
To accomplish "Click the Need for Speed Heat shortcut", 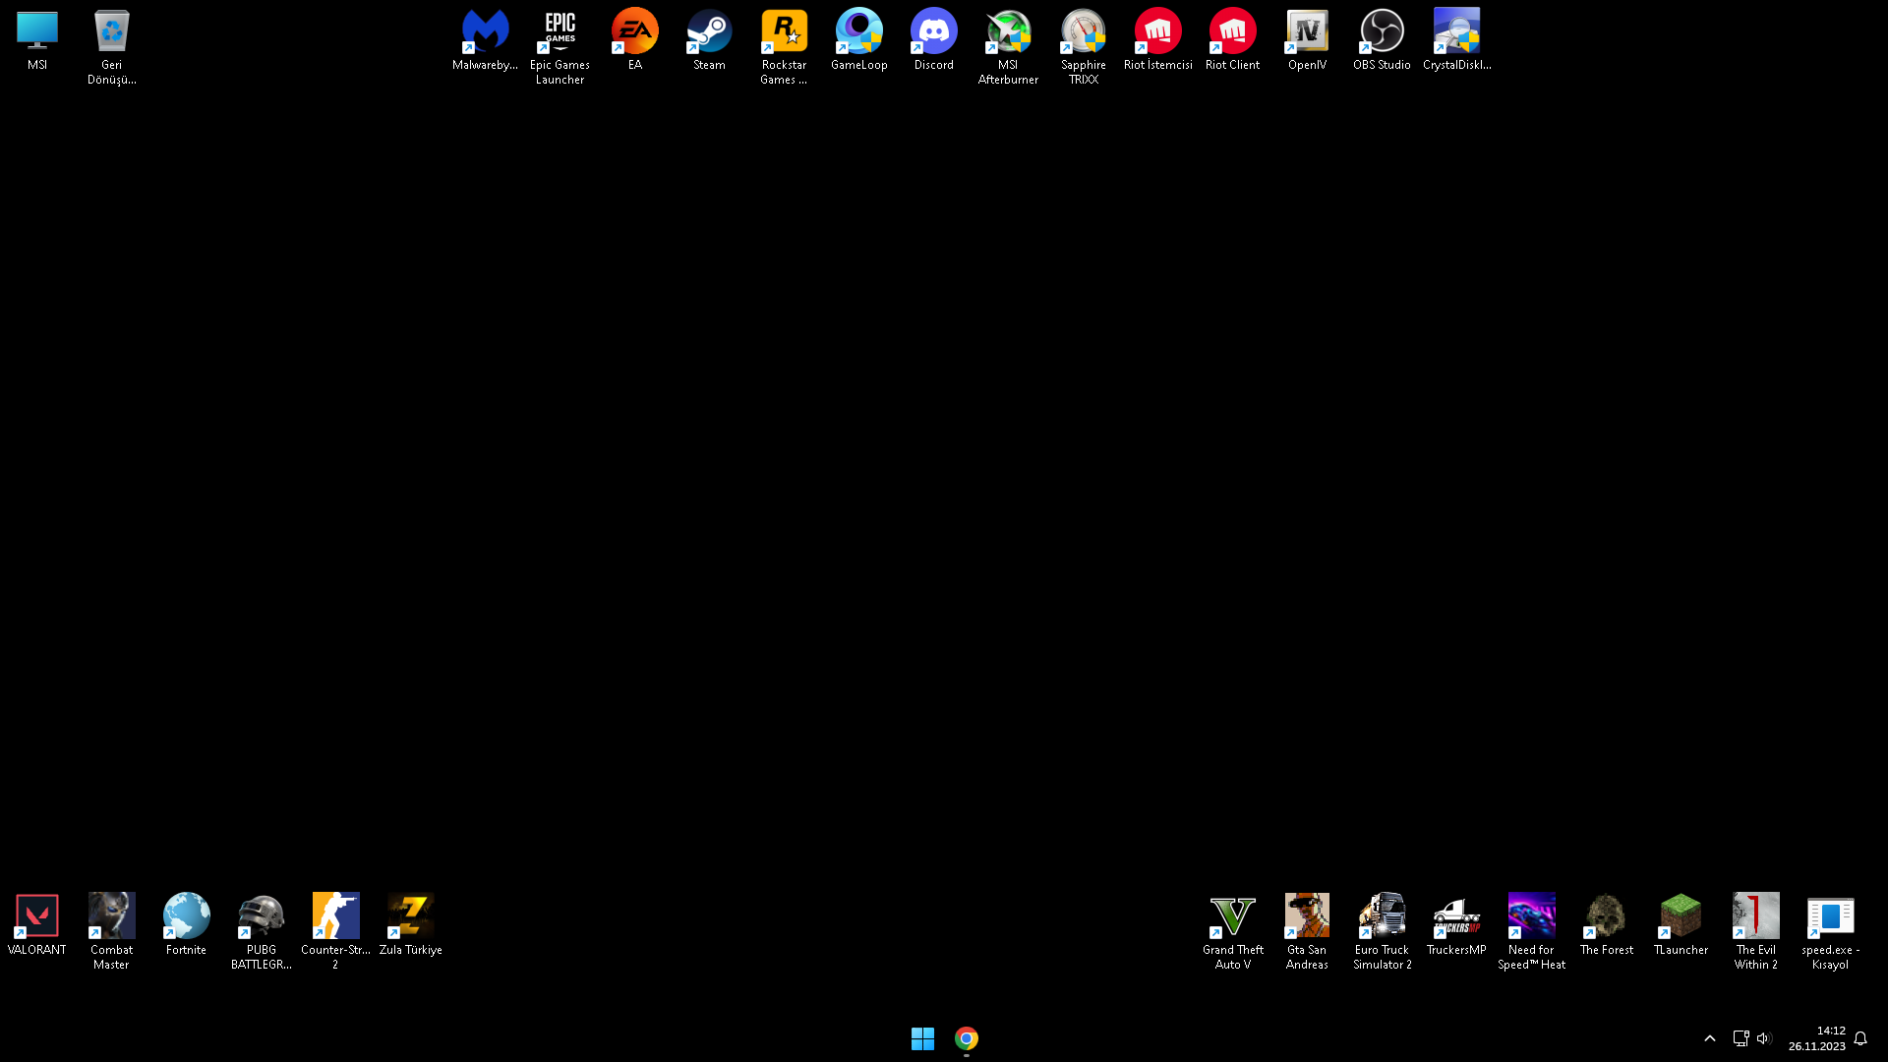I will tap(1531, 916).
